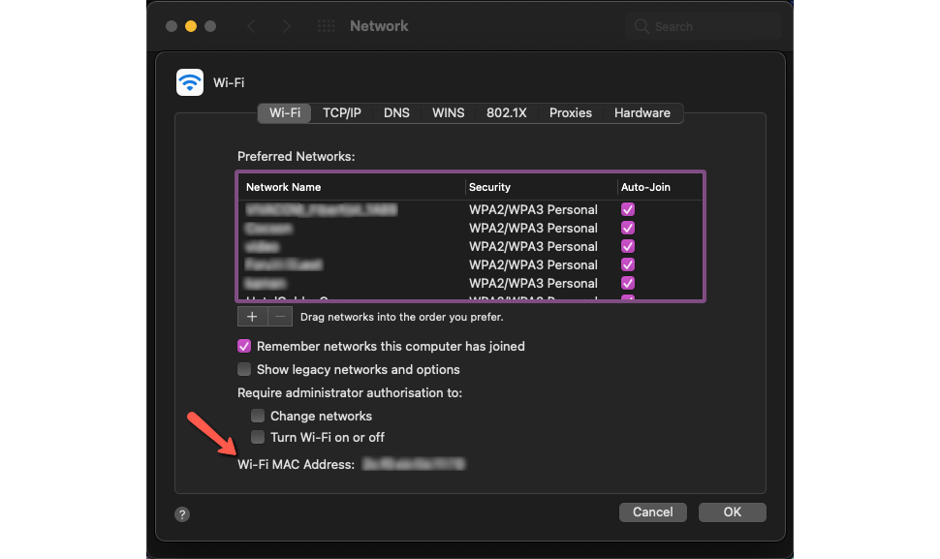Image resolution: width=940 pixels, height=559 pixels.
Task: Open the DNS tab
Action: (x=396, y=113)
